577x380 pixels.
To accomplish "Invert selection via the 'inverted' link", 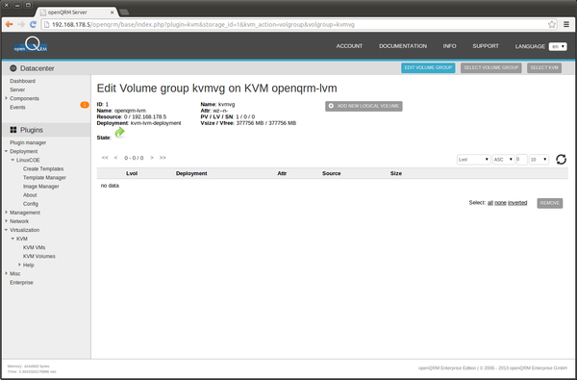I will tap(517, 203).
